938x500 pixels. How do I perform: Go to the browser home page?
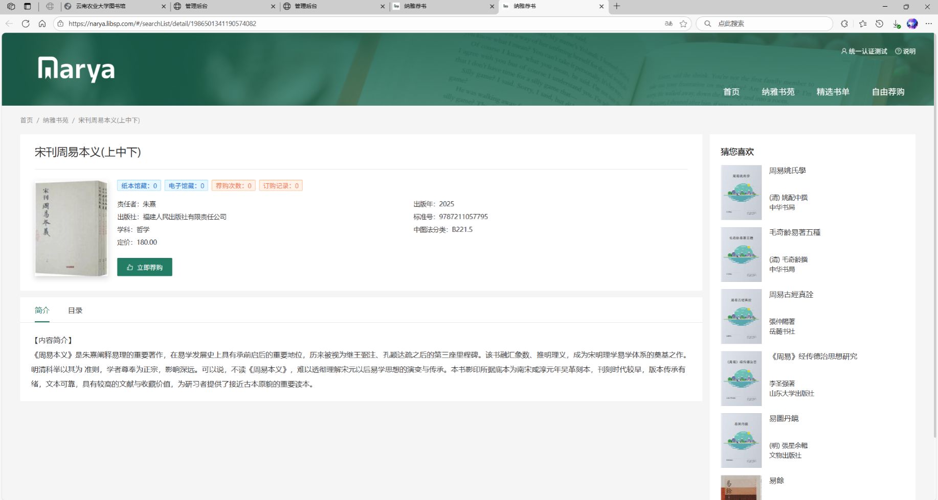(x=42, y=23)
